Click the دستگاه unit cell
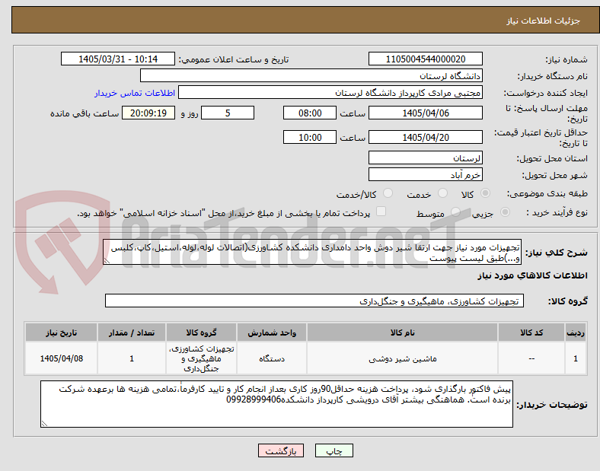The image size is (600, 471). (272, 358)
